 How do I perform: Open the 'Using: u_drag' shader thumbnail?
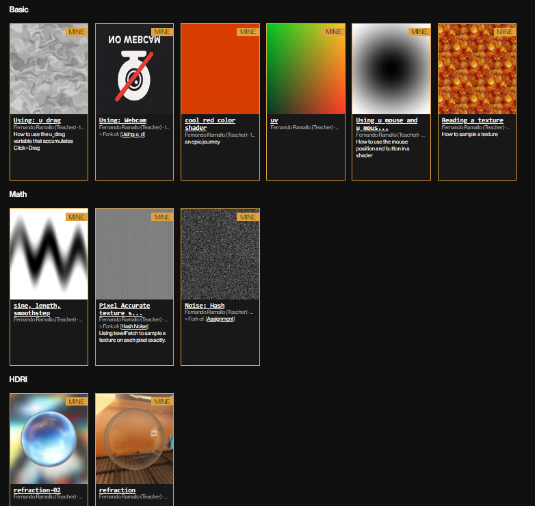coord(49,69)
